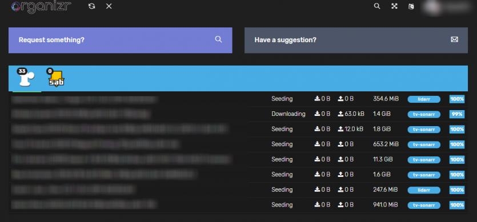Click the tv-sonarr label on 1.8 GiB row
The height and width of the screenshot is (222, 477).
tap(424, 130)
